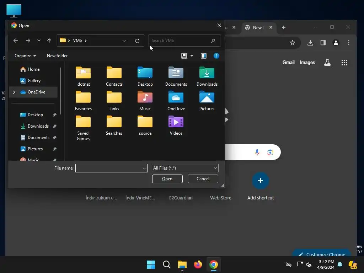Open the All Files type dropdown

(185, 168)
